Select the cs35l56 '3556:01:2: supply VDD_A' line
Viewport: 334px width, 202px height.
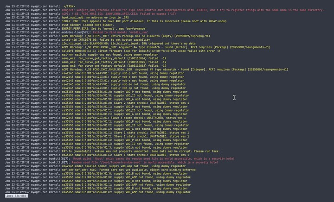pos(96,129)
